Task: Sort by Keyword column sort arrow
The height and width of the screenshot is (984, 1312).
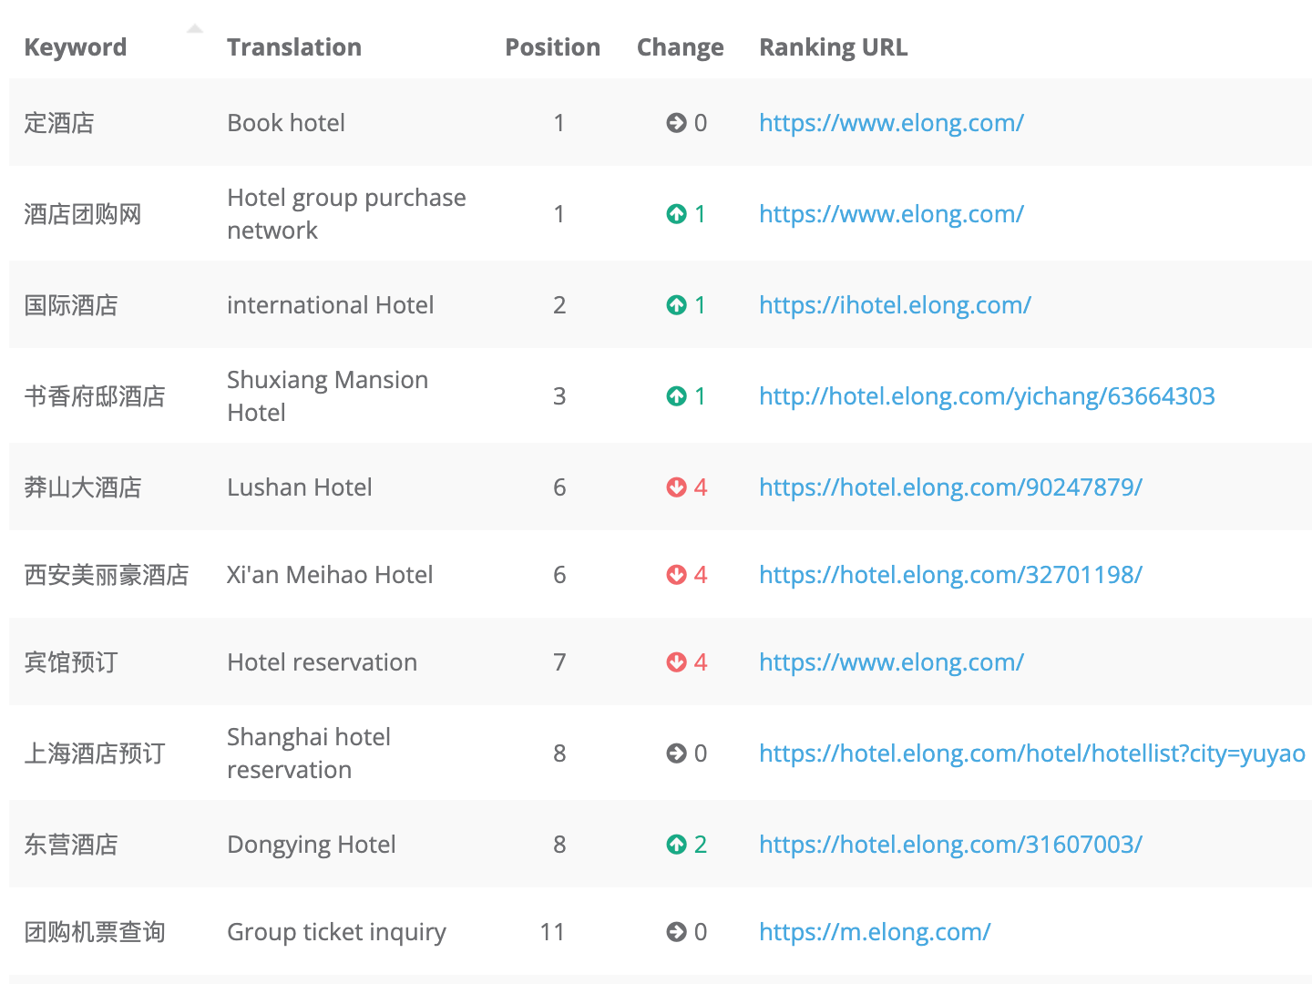Action: click(x=194, y=30)
